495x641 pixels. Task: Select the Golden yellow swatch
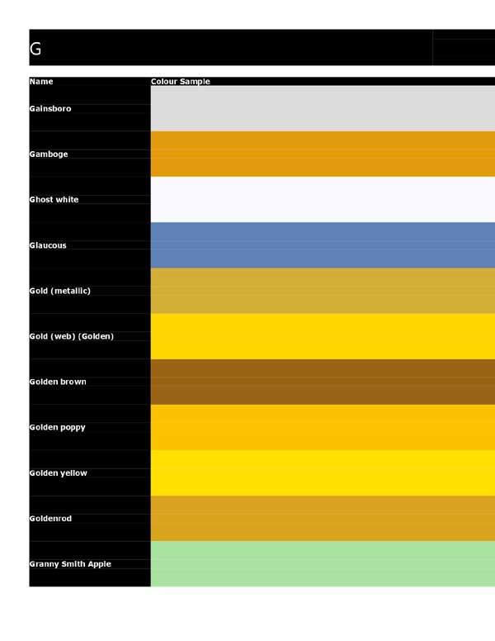[x=323, y=473]
